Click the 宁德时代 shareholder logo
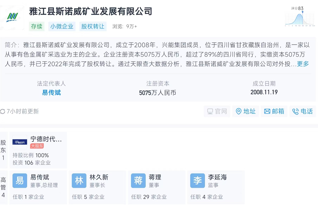Screen dimensions: 318x209 (20, 142)
